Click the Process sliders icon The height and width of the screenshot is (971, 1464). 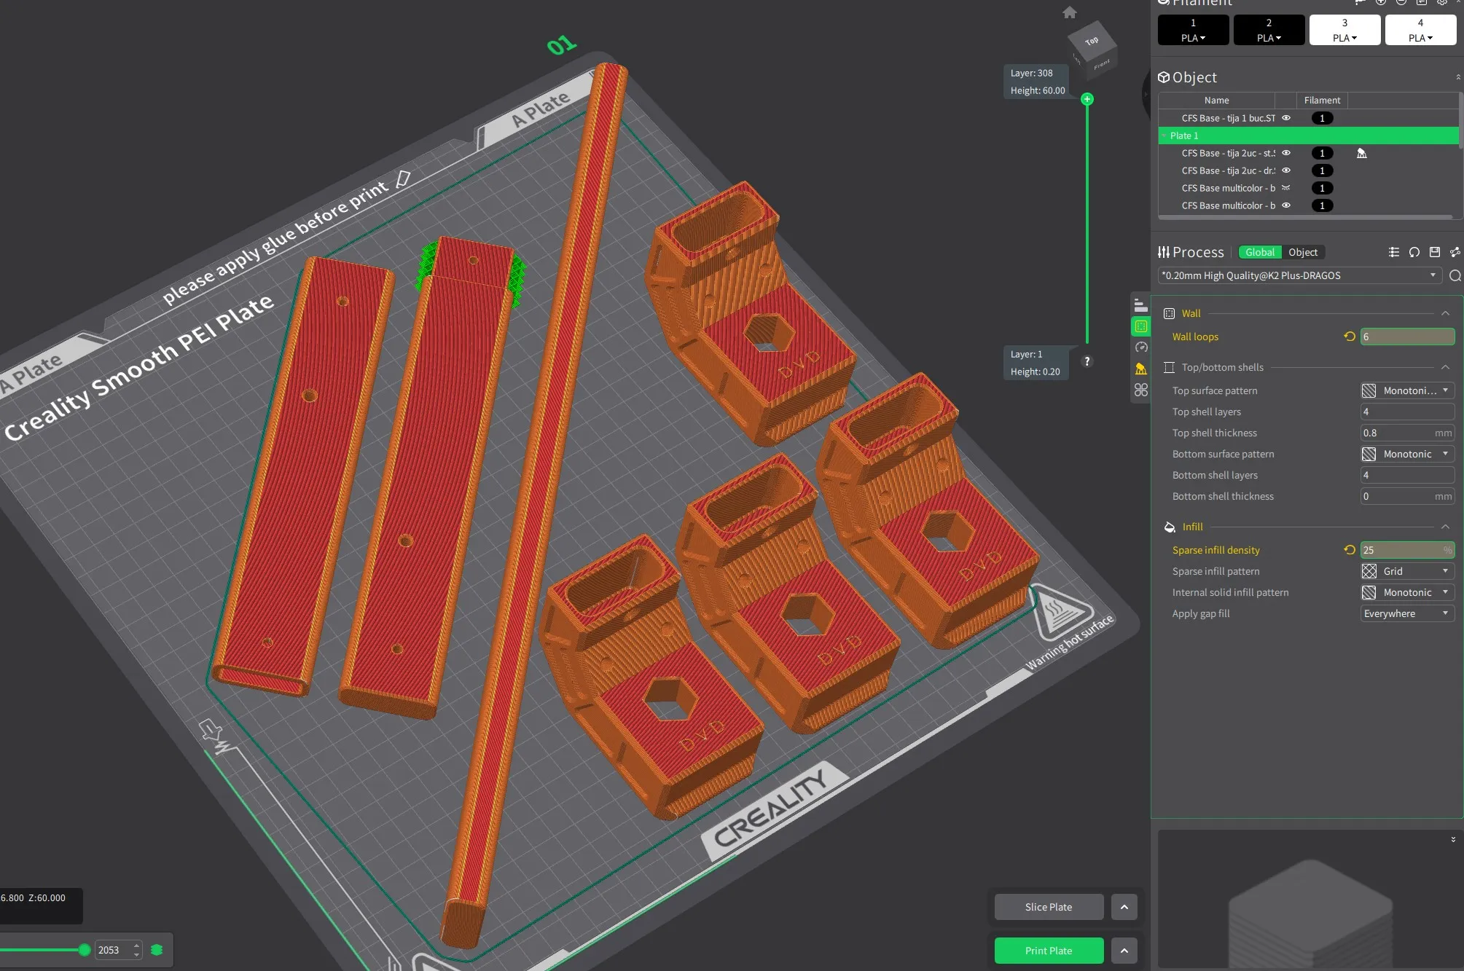pos(1164,252)
